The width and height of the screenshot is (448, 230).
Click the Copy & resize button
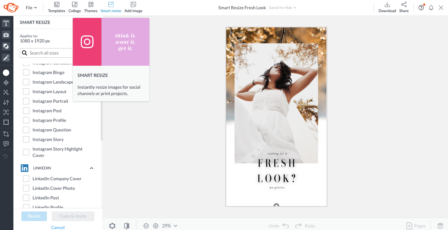pyautogui.click(x=73, y=216)
